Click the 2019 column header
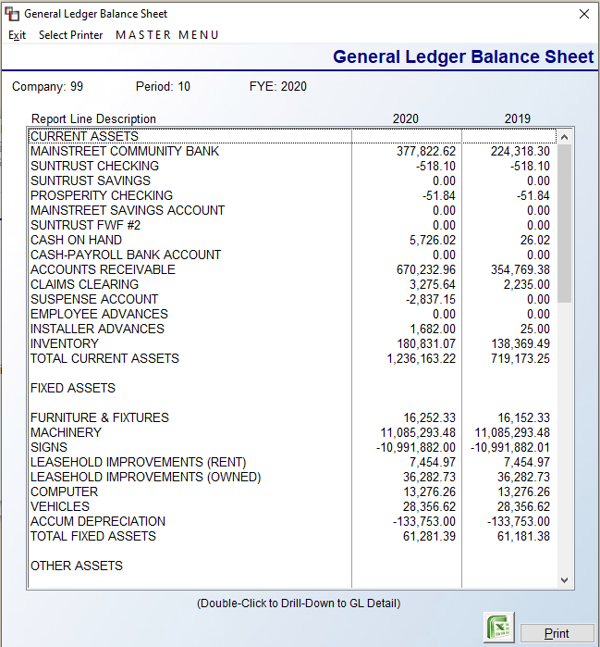Screen dimensions: 600x647 [518, 118]
